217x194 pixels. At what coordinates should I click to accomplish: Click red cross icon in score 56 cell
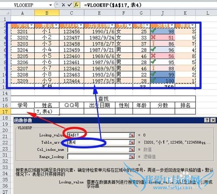(x=153, y=56)
